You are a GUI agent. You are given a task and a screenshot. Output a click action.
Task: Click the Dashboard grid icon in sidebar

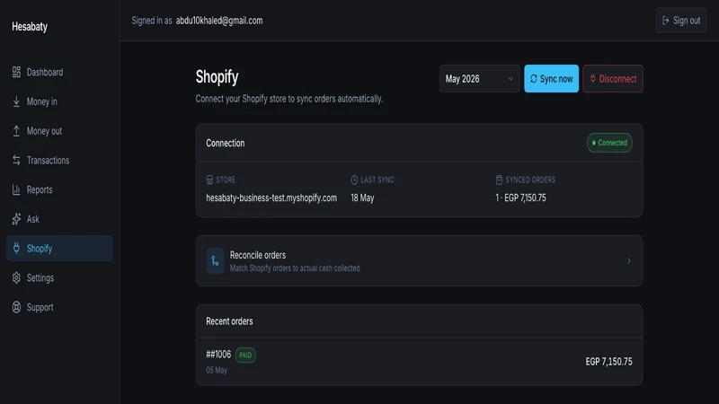(16, 72)
